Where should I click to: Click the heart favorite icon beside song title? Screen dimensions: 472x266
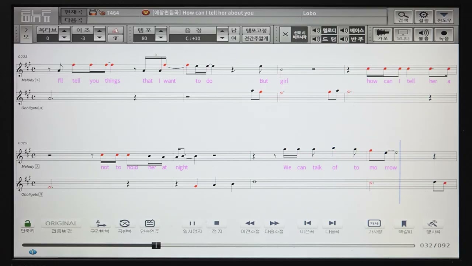tap(146, 13)
